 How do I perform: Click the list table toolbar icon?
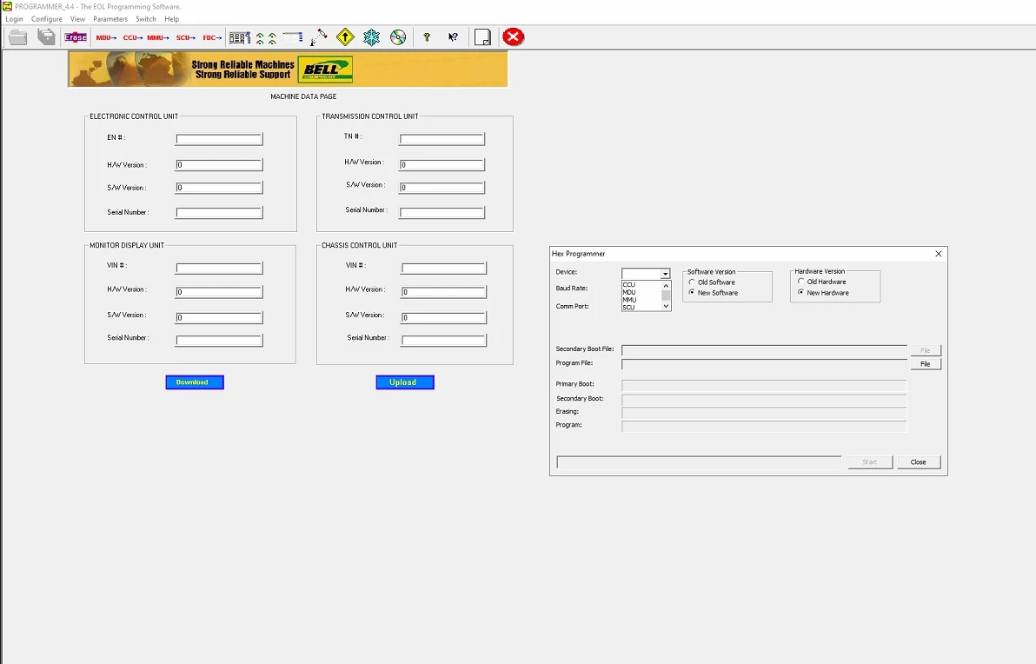tap(293, 37)
